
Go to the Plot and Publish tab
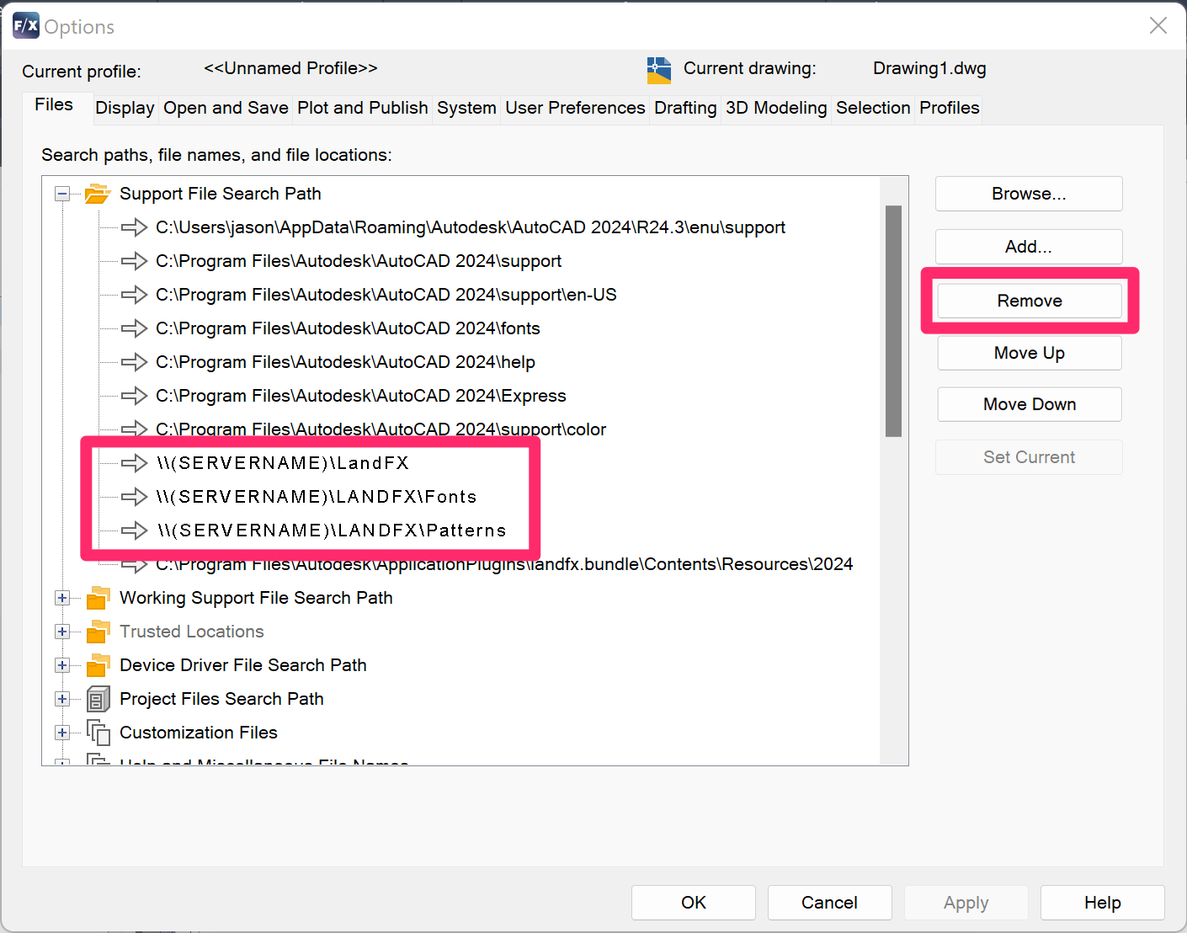(x=363, y=108)
